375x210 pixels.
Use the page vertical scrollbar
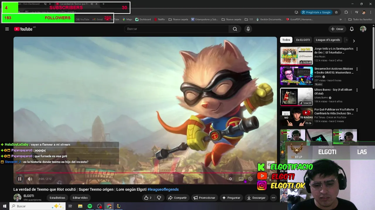pyautogui.click(x=373, y=58)
